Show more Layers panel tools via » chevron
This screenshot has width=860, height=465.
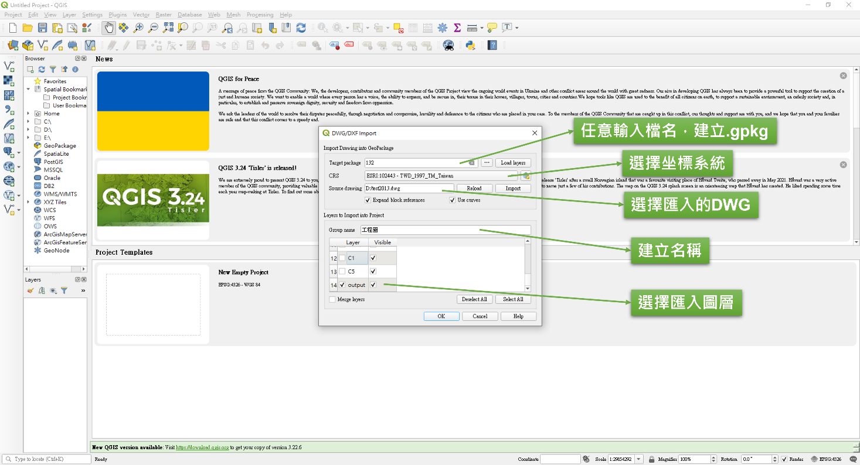[83, 290]
